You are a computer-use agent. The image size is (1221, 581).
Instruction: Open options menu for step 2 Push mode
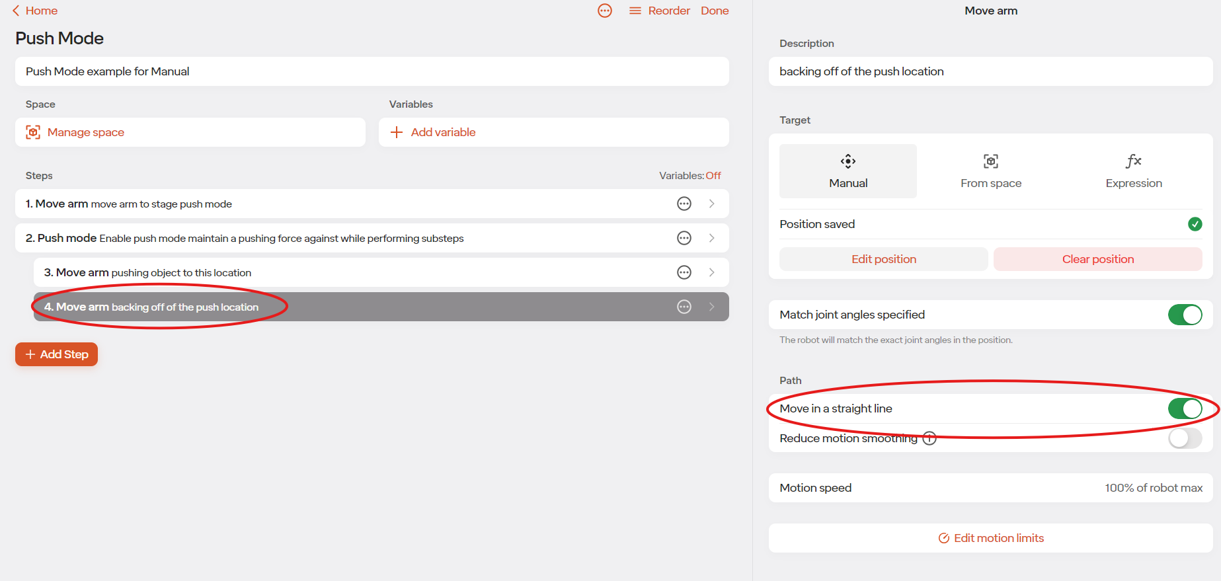click(x=684, y=238)
